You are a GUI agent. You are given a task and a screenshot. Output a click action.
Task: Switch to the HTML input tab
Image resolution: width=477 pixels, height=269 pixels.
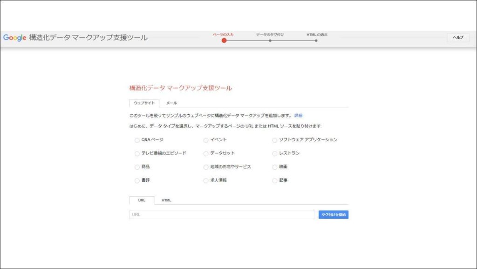(166, 200)
